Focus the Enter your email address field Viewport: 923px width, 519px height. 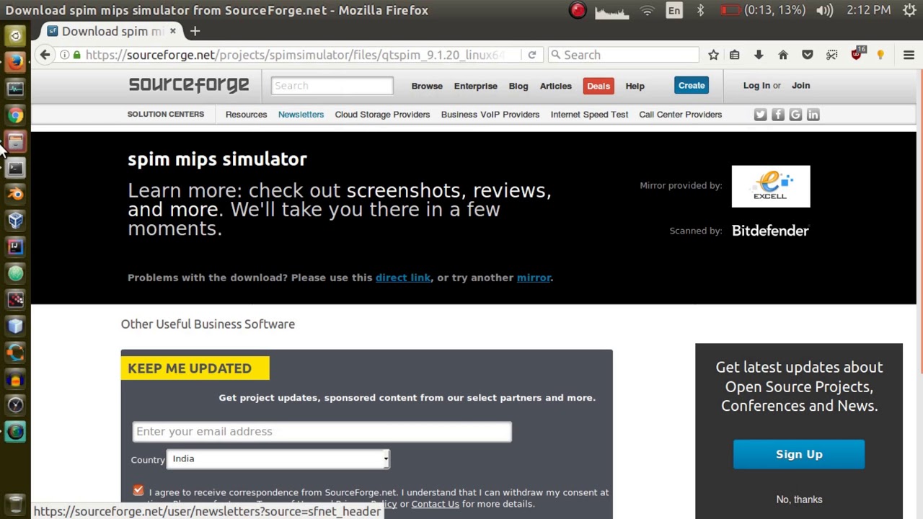[322, 431]
